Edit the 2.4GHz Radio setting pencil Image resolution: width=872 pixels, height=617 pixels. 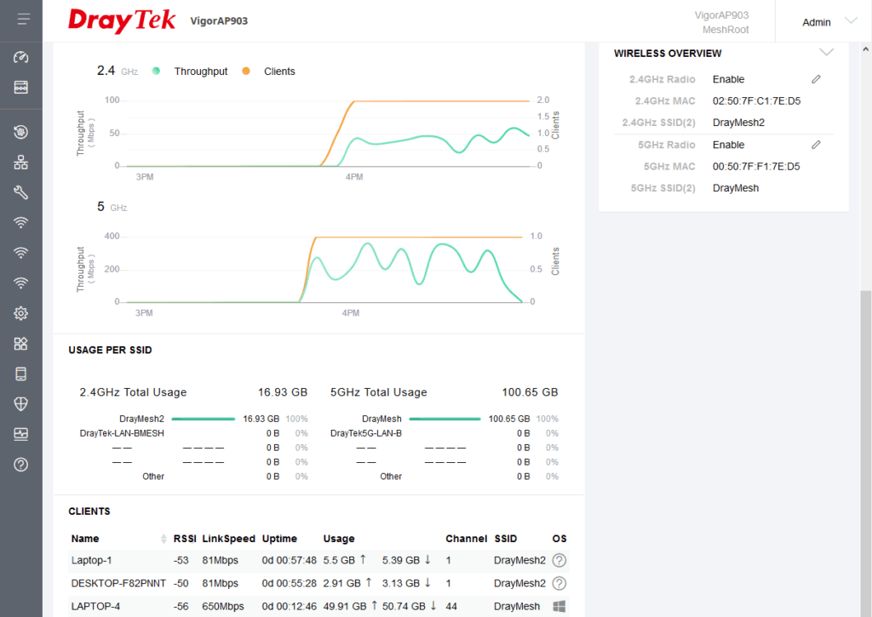816,79
